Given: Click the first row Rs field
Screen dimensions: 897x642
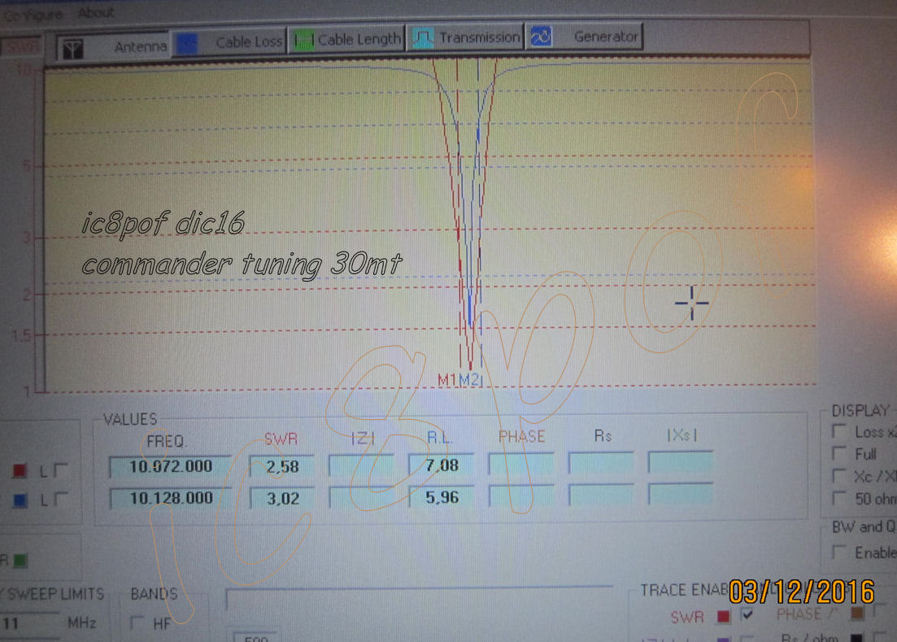Looking at the screenshot, I should [x=601, y=462].
